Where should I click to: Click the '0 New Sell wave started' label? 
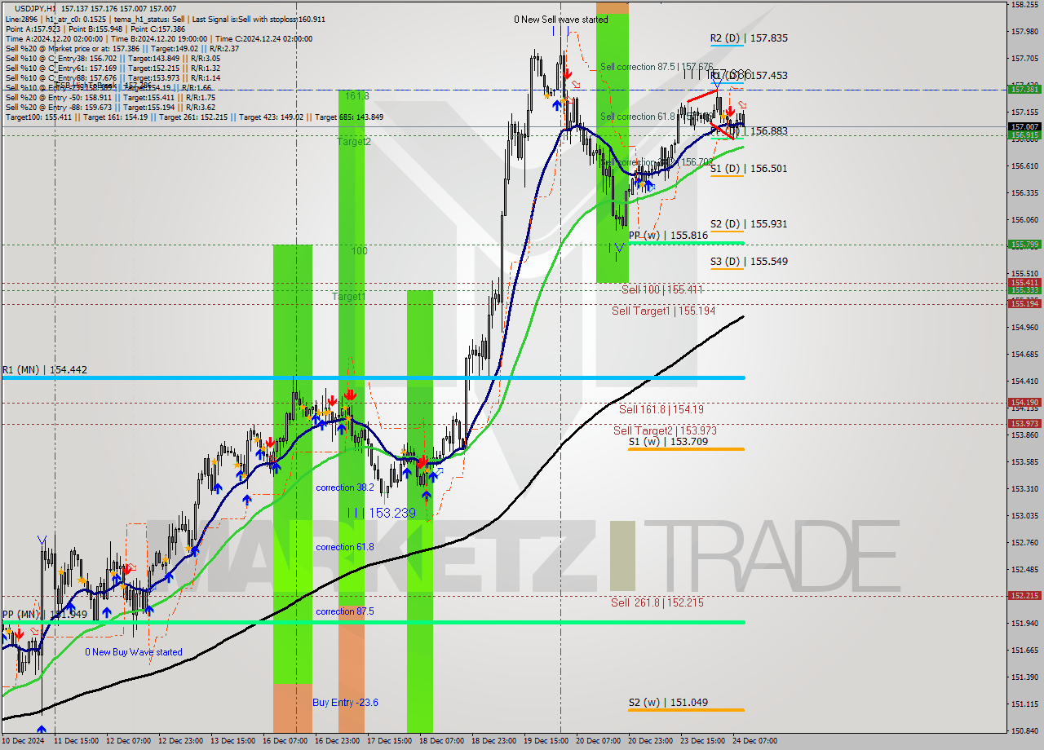(x=560, y=19)
